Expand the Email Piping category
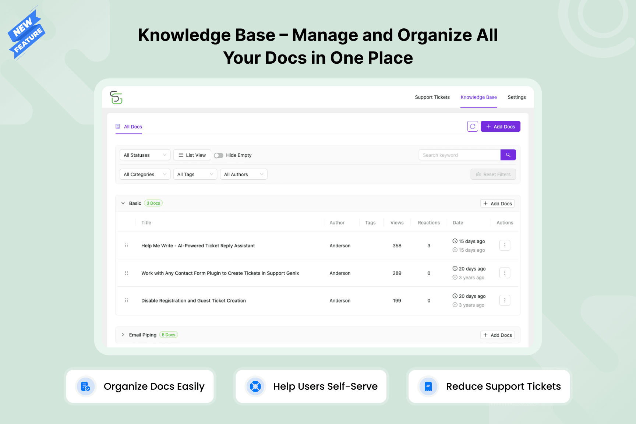Image resolution: width=636 pixels, height=424 pixels. 123,335
